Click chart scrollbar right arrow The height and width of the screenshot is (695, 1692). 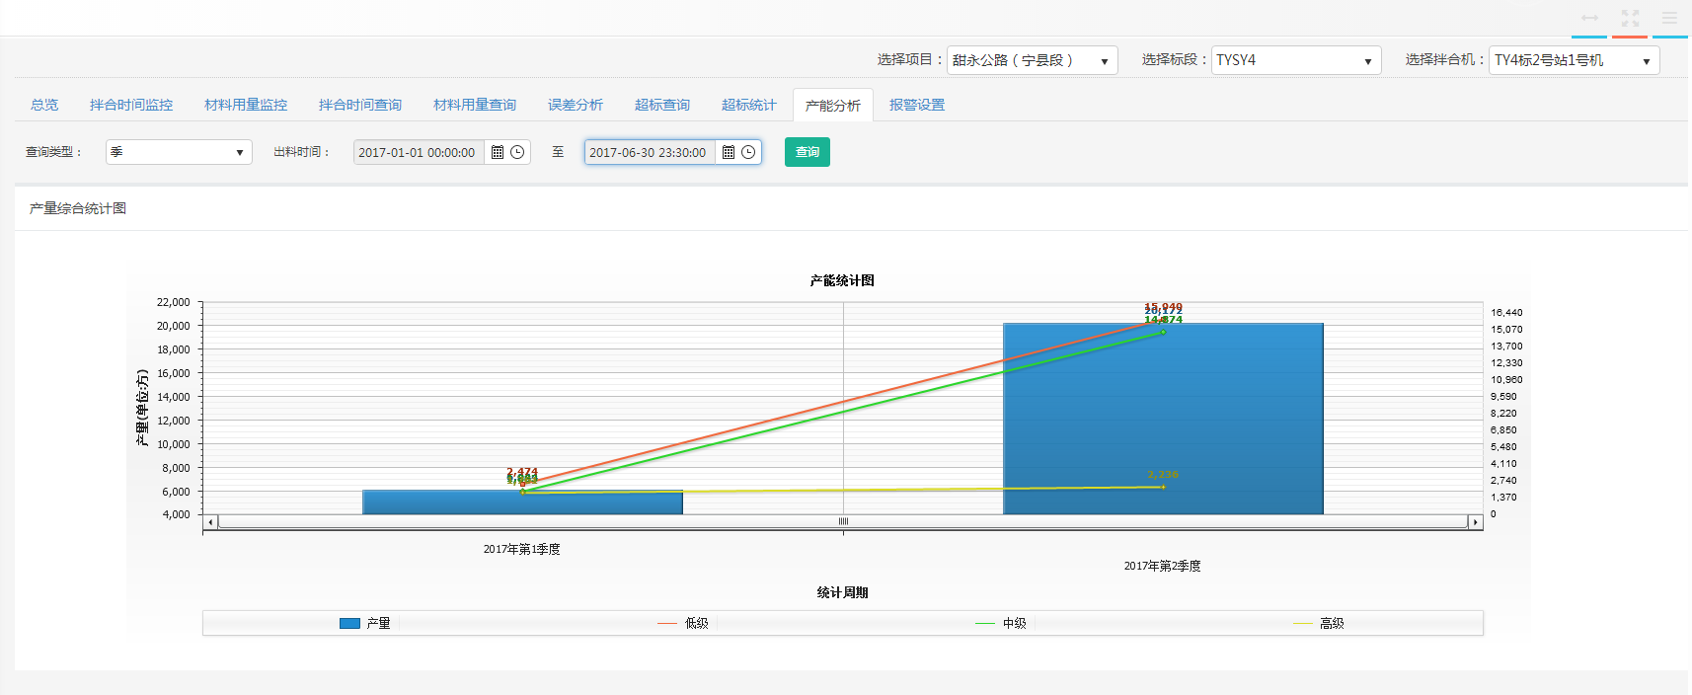(1475, 521)
